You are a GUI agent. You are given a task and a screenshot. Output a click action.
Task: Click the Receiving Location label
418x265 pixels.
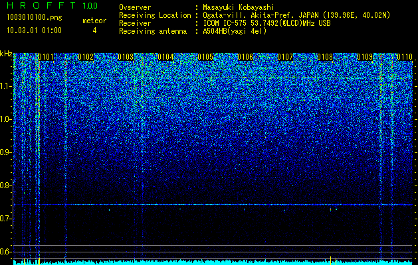click(x=155, y=15)
